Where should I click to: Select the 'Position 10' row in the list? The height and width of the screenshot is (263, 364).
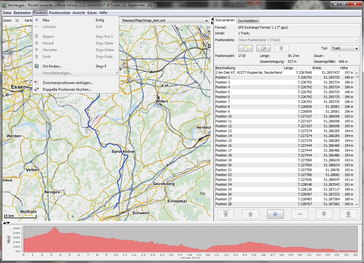point(224,116)
